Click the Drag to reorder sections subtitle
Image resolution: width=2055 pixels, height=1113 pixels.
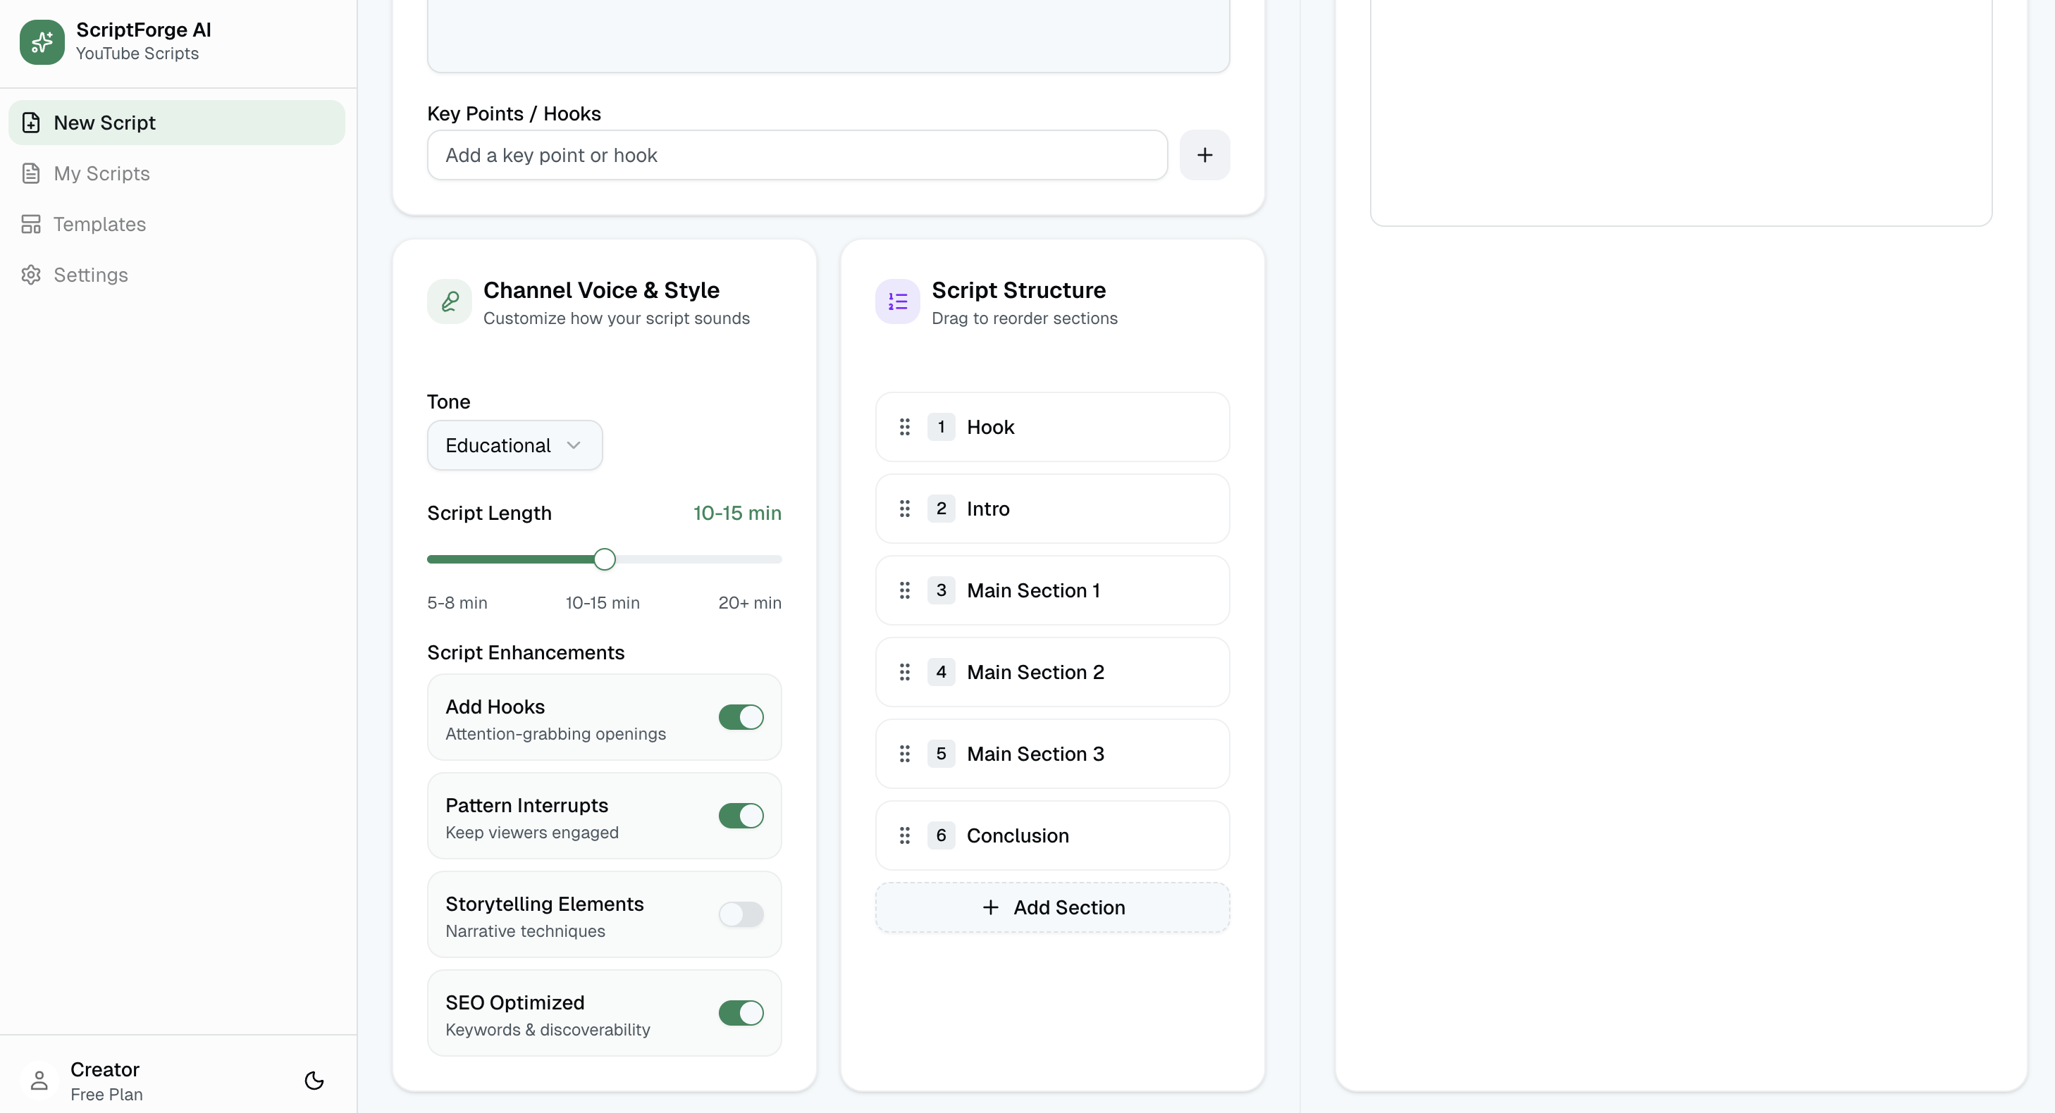[x=1024, y=318]
